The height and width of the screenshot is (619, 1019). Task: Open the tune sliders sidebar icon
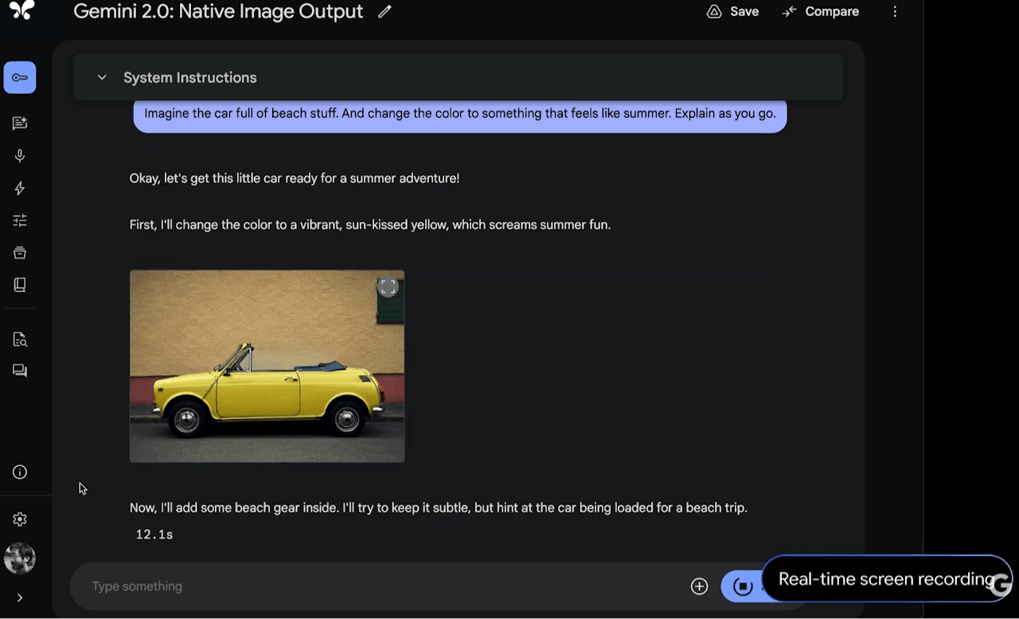[x=20, y=220]
